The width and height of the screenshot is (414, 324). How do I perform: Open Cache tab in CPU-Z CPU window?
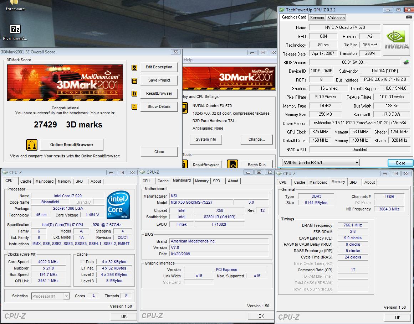(x=26, y=181)
